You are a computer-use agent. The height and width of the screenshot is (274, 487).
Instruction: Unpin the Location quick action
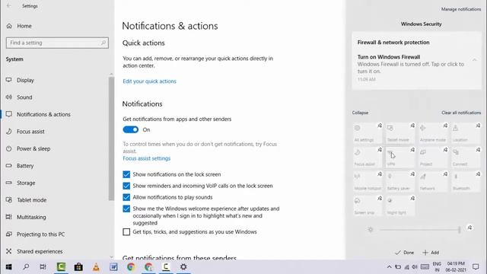pyautogui.click(x=478, y=126)
